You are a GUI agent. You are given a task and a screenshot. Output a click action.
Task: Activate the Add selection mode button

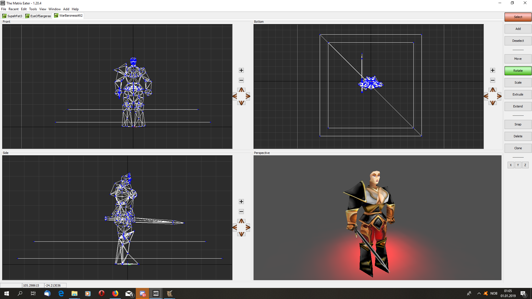pyautogui.click(x=518, y=29)
